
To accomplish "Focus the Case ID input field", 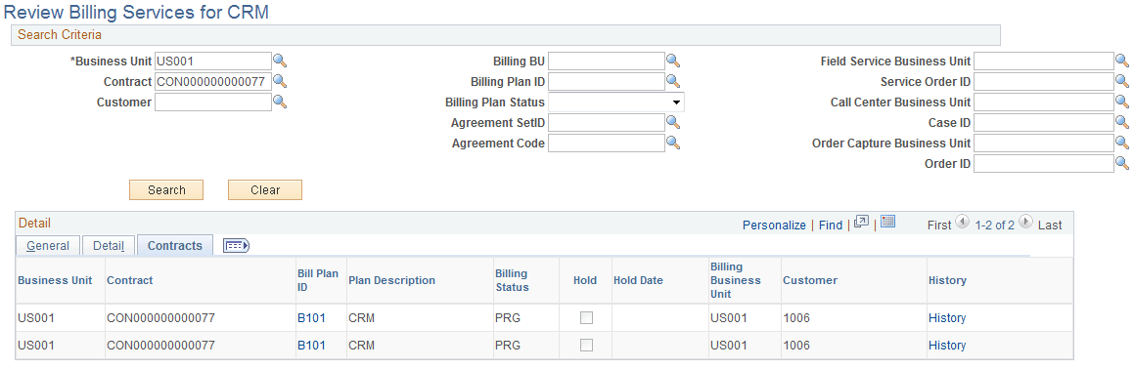I will pos(1044,123).
